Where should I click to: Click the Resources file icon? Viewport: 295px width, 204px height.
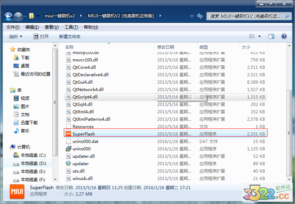point(68,126)
